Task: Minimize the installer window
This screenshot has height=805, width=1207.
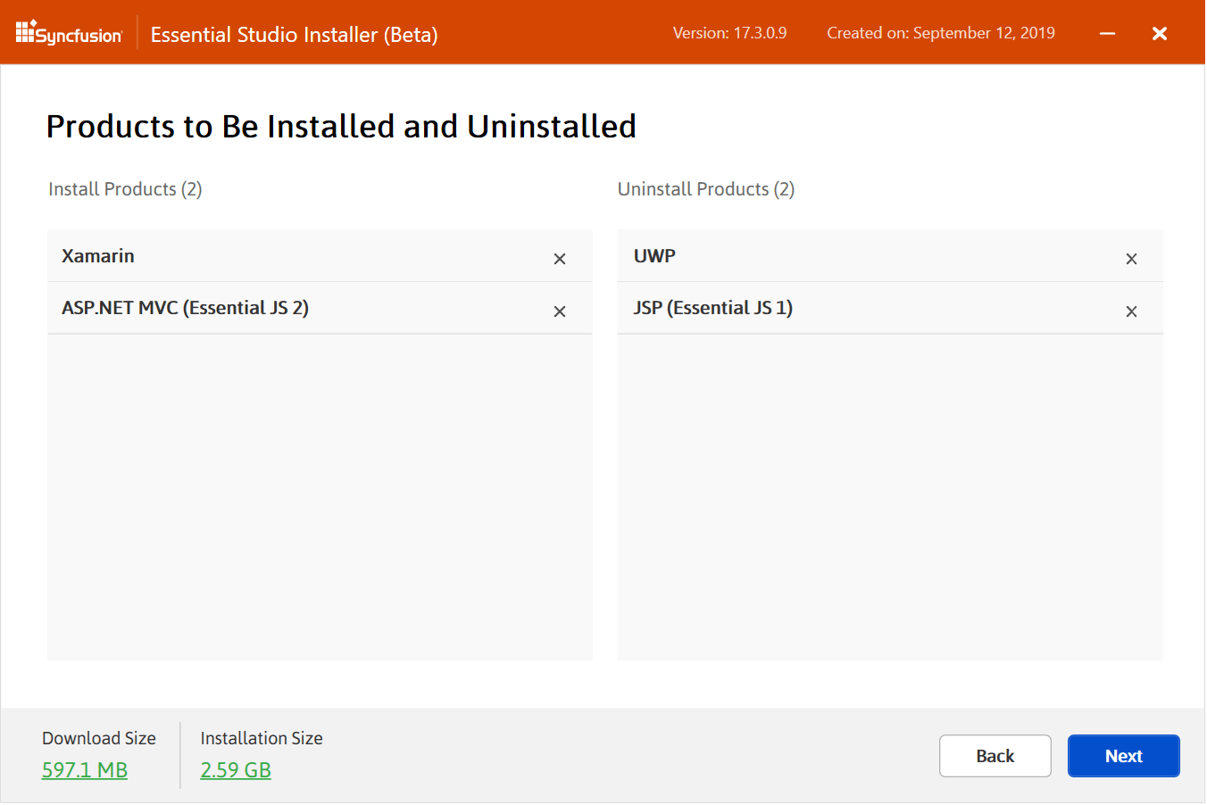Action: [1107, 34]
